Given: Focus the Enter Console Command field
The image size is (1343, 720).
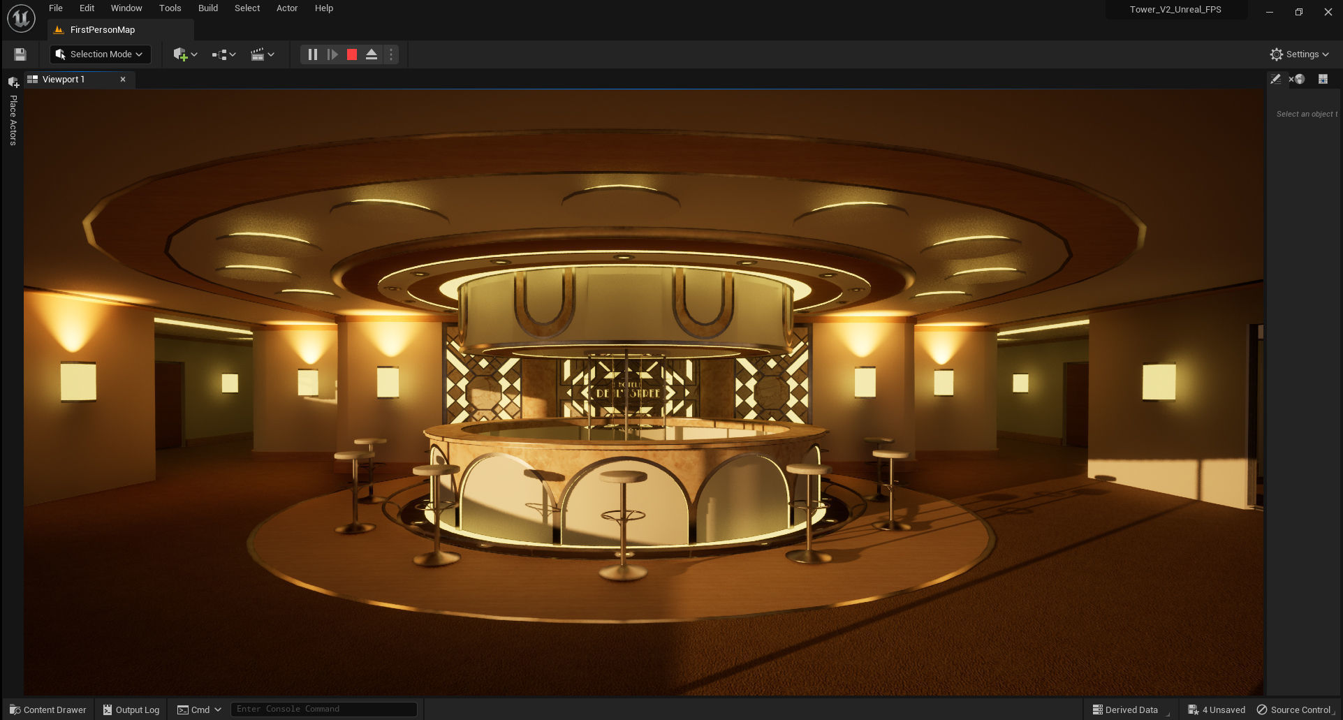Looking at the screenshot, I should pos(323,710).
